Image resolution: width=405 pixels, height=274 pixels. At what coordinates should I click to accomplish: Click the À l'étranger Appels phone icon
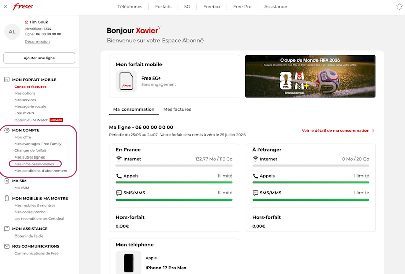coord(255,176)
